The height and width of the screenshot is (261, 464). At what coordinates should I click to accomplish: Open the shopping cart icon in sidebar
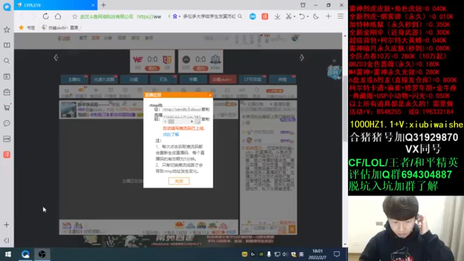coord(6,107)
